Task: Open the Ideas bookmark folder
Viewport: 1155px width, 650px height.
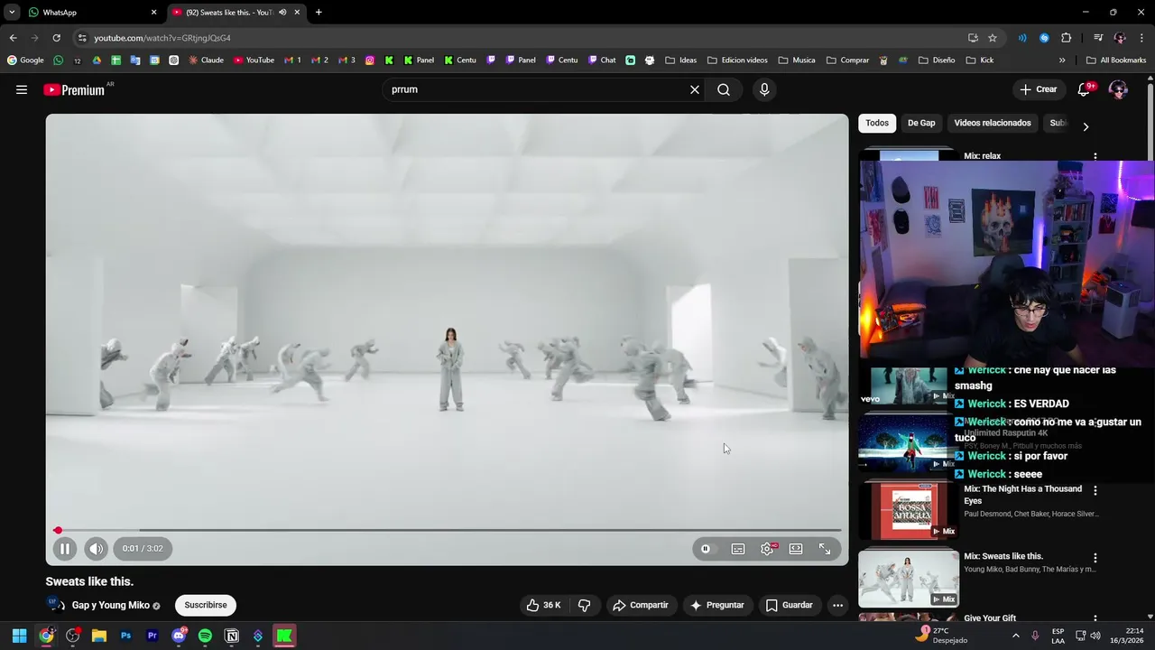Action: [681, 60]
